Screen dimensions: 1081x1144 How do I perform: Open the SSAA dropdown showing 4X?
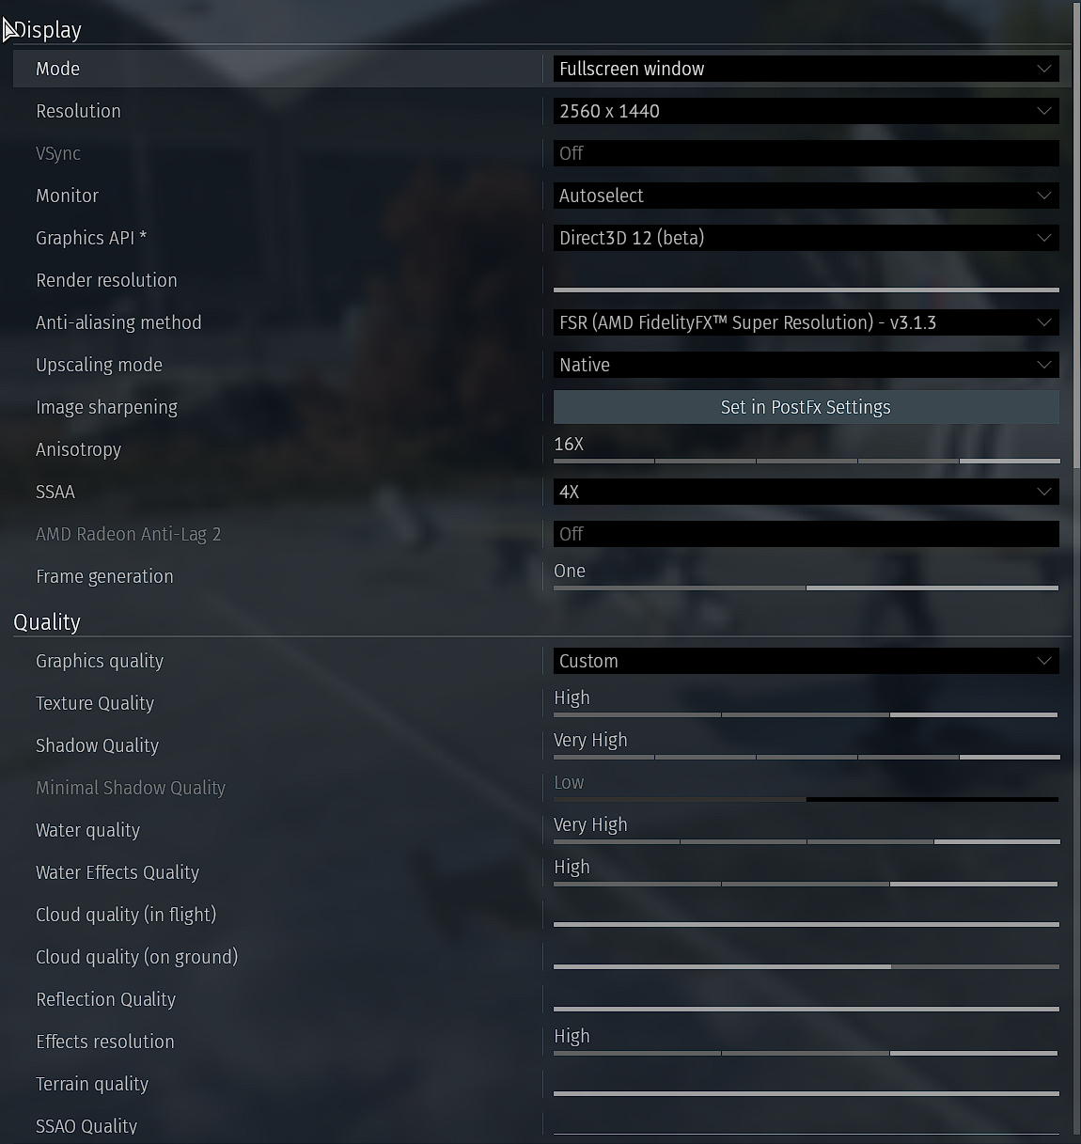[806, 492]
